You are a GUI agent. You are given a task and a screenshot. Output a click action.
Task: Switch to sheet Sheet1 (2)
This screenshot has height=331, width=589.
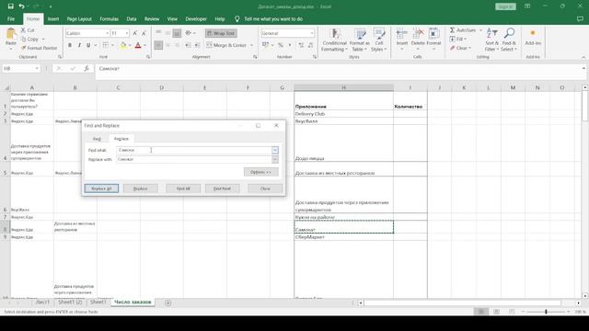point(70,302)
